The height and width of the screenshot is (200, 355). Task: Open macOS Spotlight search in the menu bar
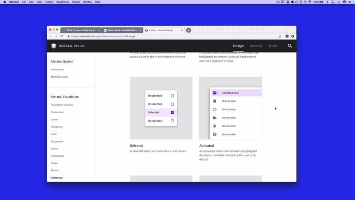click(x=339, y=2)
